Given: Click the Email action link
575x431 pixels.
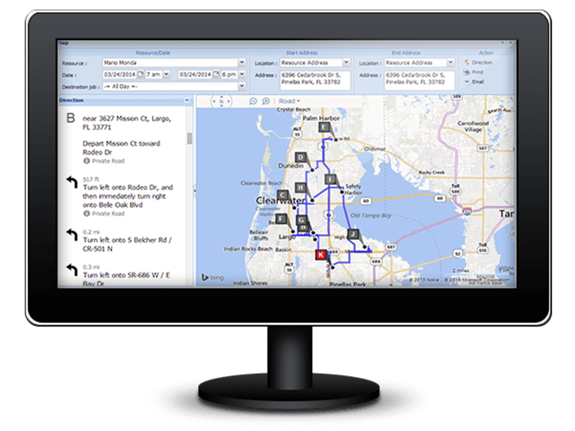Looking at the screenshot, I should [478, 82].
